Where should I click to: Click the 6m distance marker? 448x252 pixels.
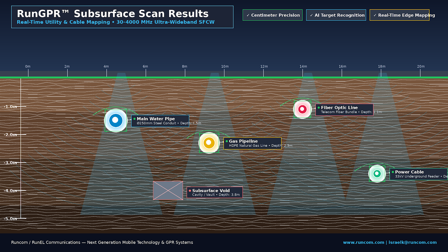pos(145,67)
